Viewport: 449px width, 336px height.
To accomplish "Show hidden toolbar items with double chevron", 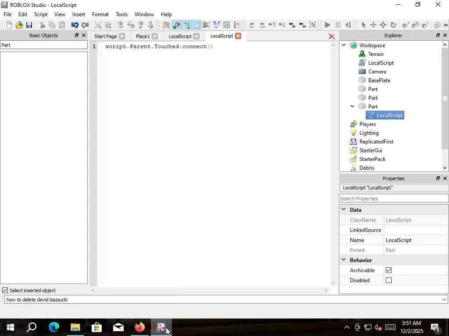I will pos(445,25).
